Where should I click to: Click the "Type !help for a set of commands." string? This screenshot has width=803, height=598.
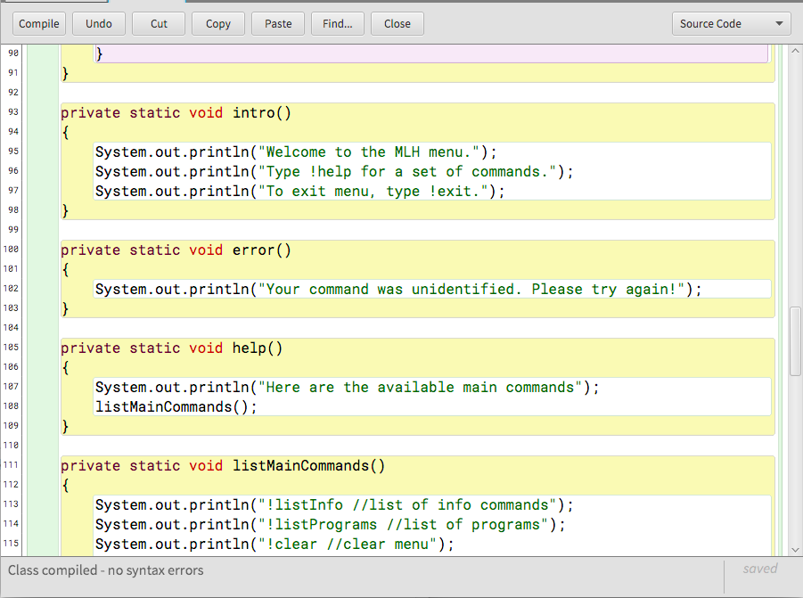pos(407,171)
